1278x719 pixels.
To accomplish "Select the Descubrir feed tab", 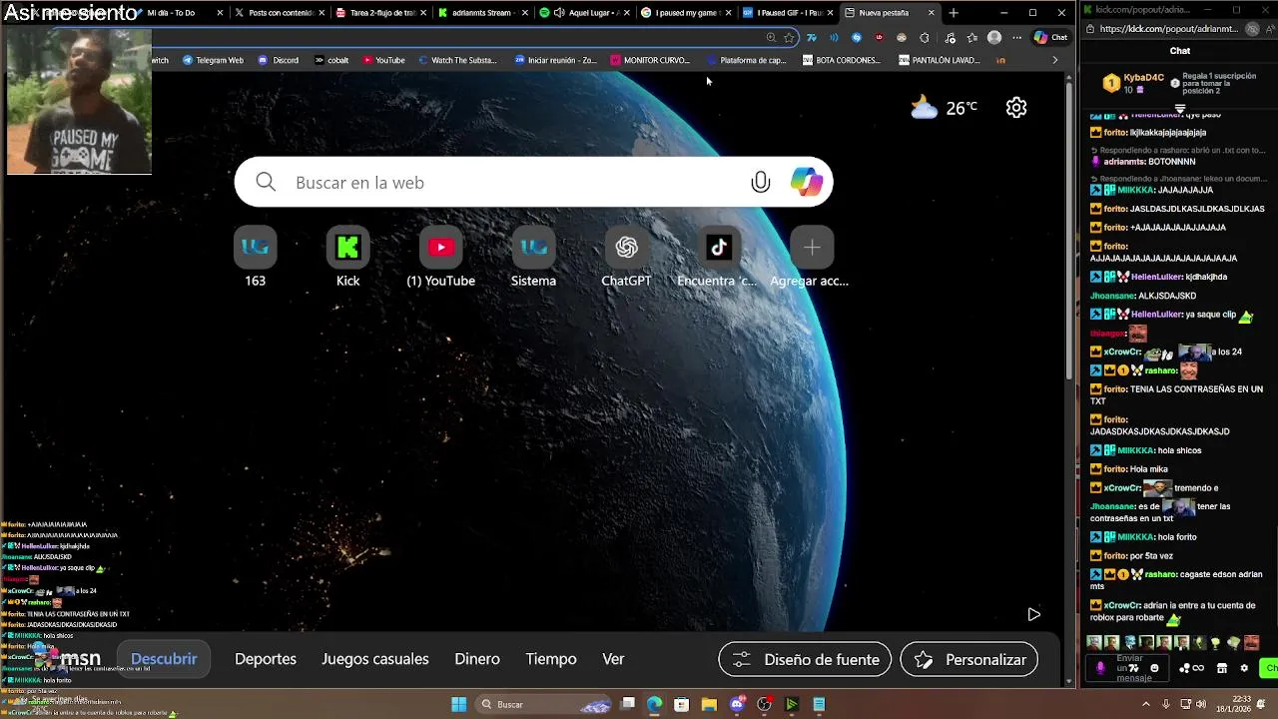I will pos(164,659).
